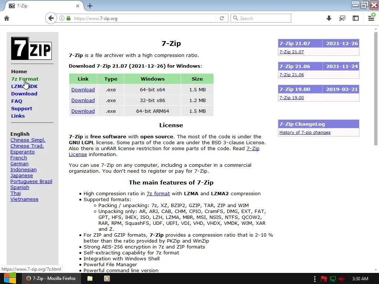Viewport: 379px width, 284px height.
Task: Click the red flag tray icon
Action: point(323,279)
